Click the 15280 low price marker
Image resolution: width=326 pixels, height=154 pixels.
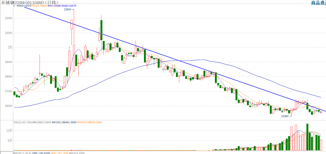point(285,116)
